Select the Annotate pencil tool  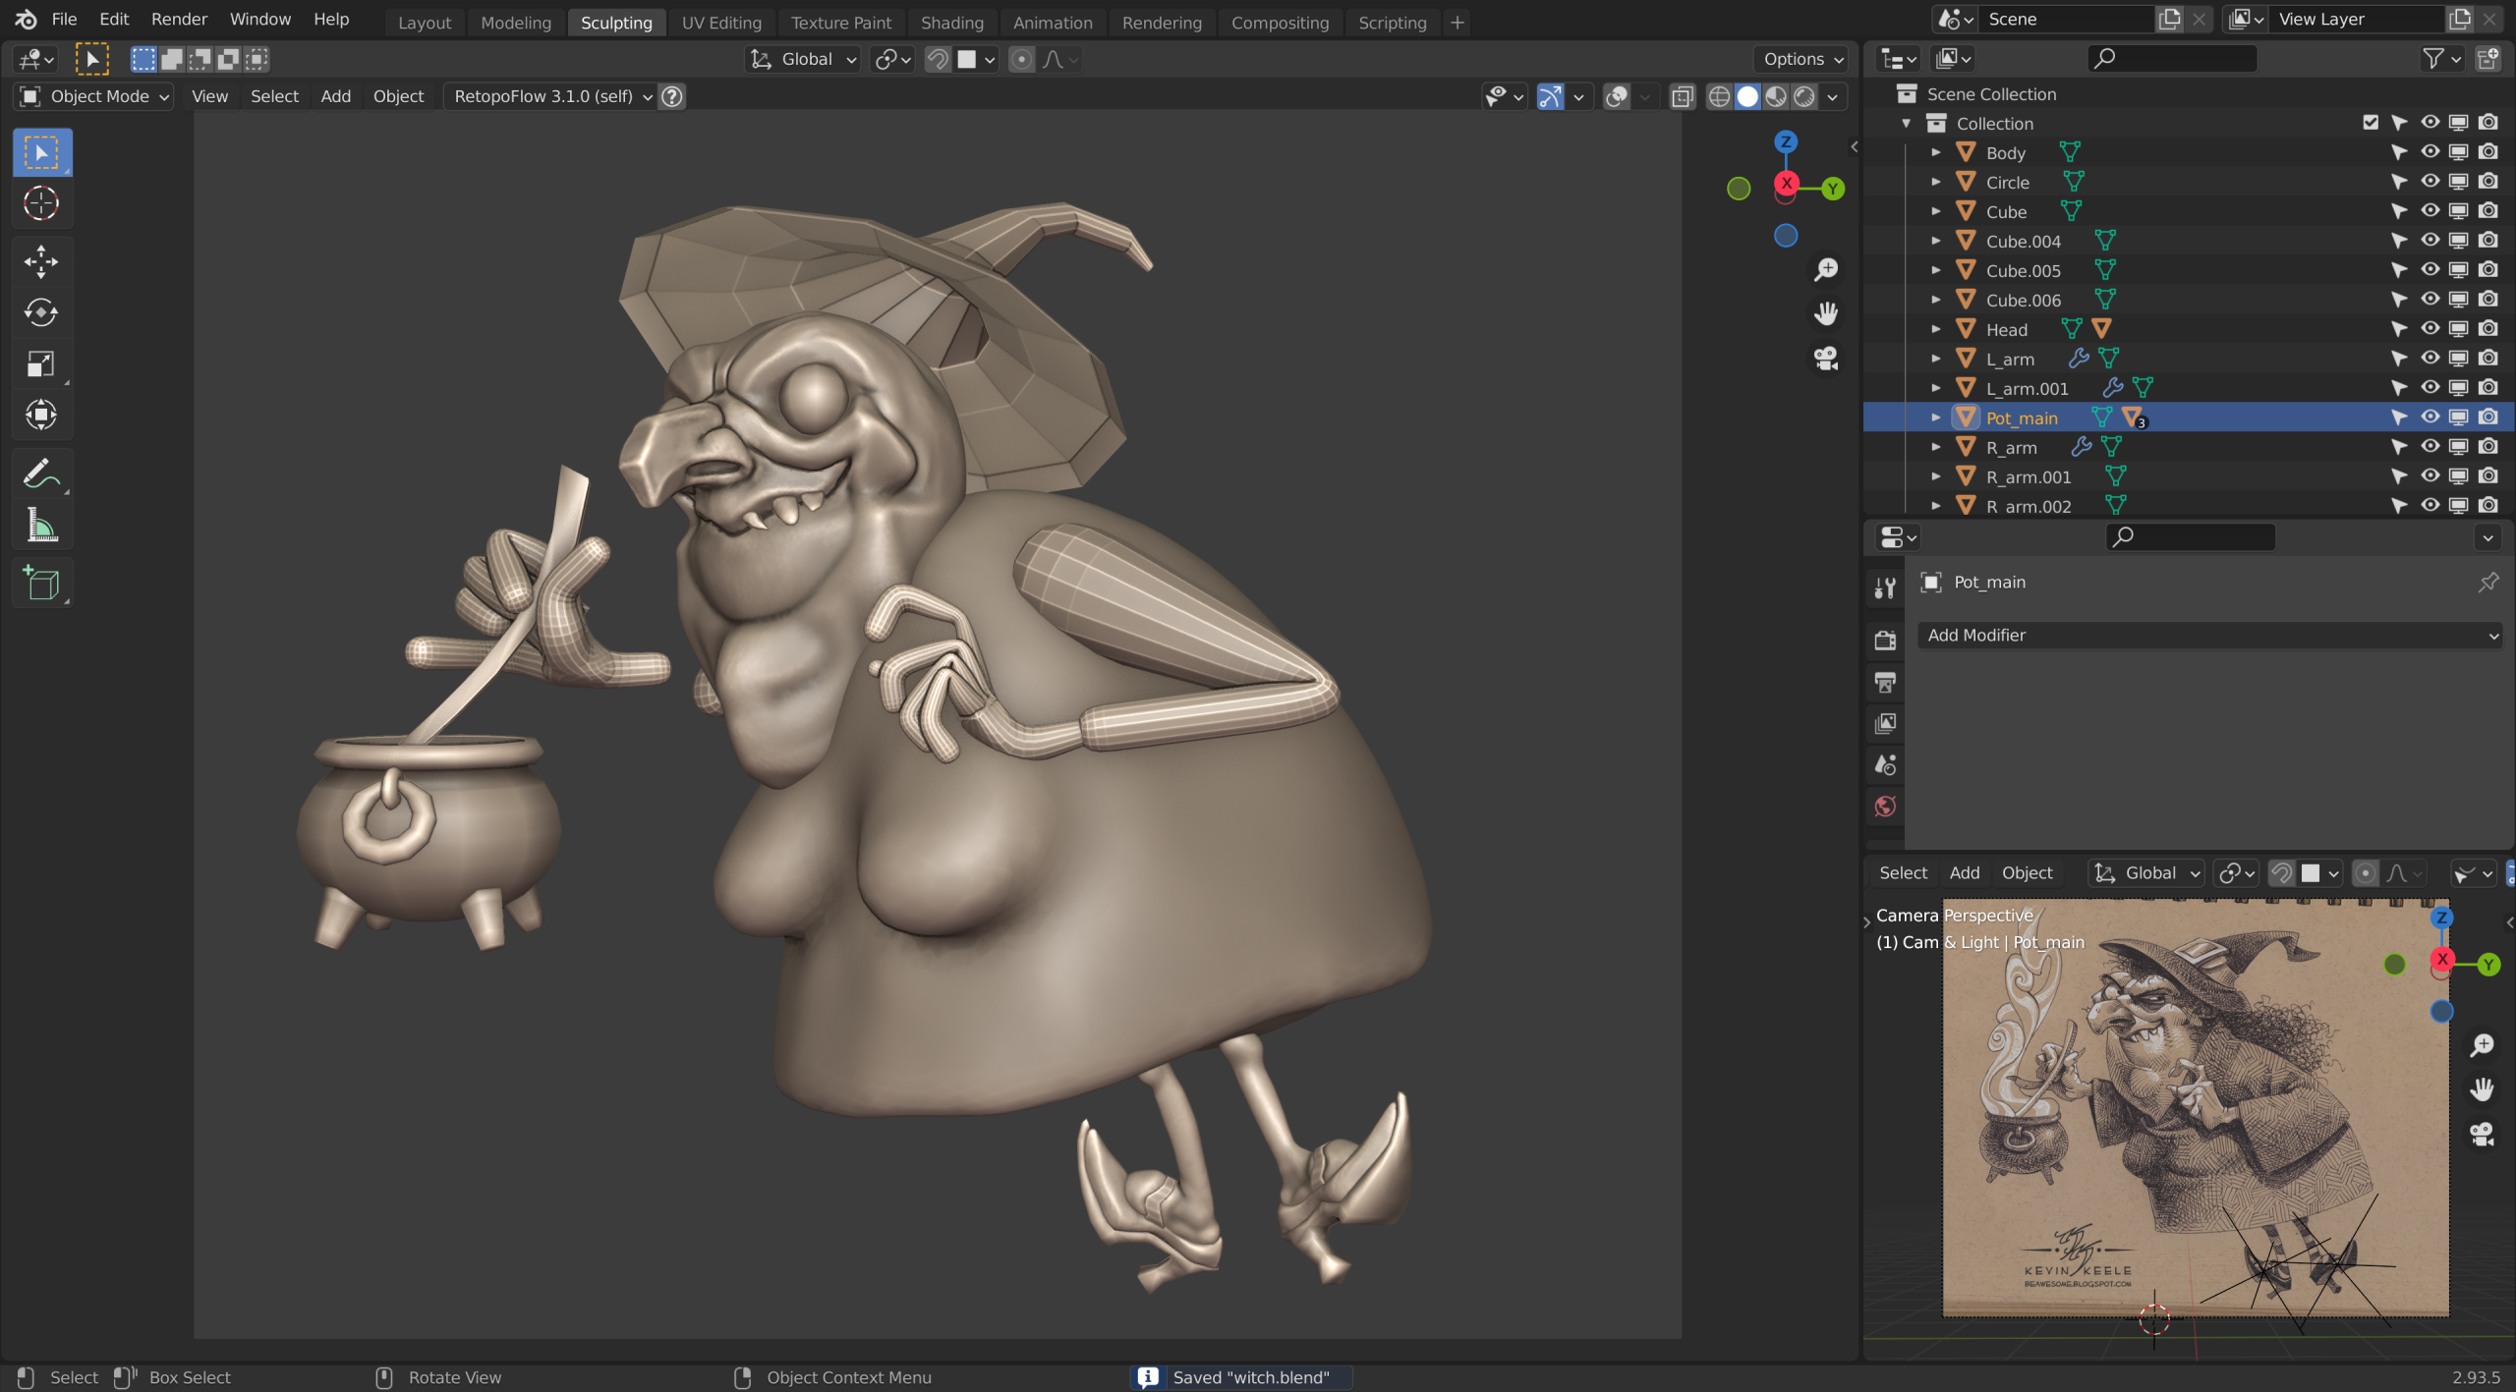click(41, 473)
